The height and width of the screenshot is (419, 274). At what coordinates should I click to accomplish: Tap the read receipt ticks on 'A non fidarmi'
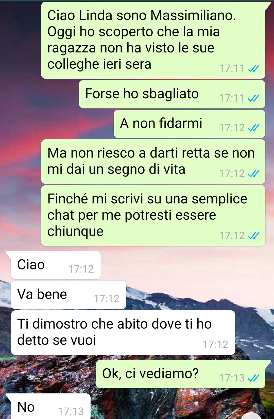click(253, 128)
